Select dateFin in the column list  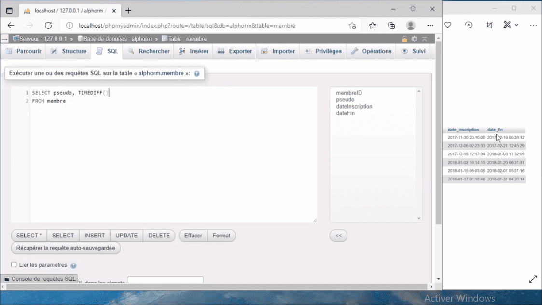(345, 113)
